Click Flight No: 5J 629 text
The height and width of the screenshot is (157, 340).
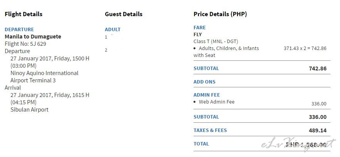[25, 44]
